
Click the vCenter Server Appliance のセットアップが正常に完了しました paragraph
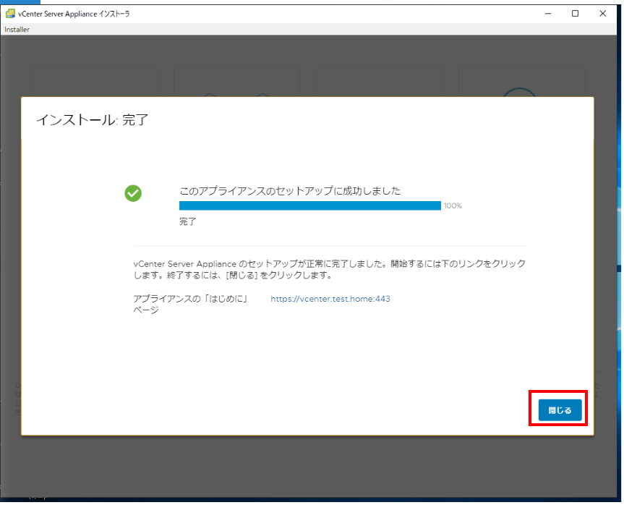click(x=330, y=269)
